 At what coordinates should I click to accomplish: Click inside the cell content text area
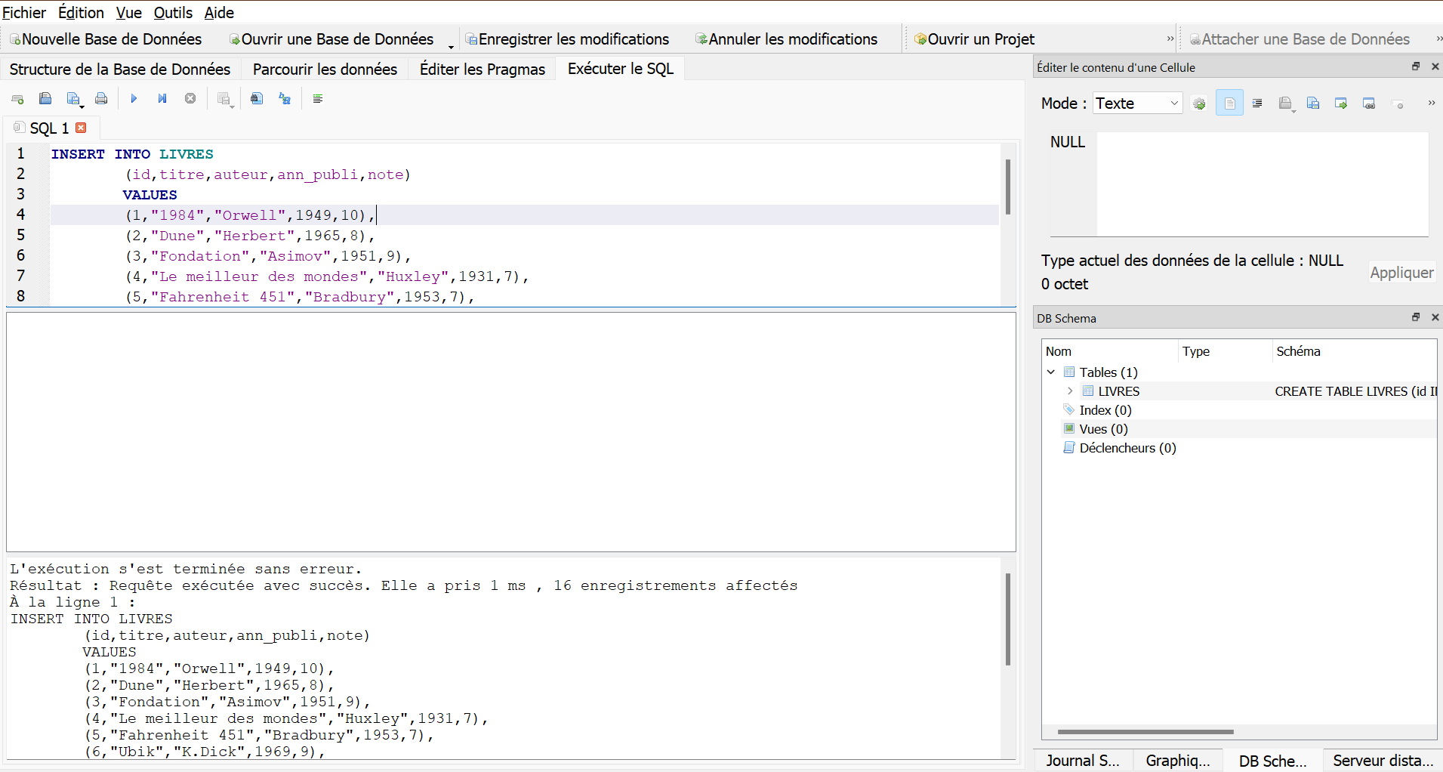point(1261,184)
